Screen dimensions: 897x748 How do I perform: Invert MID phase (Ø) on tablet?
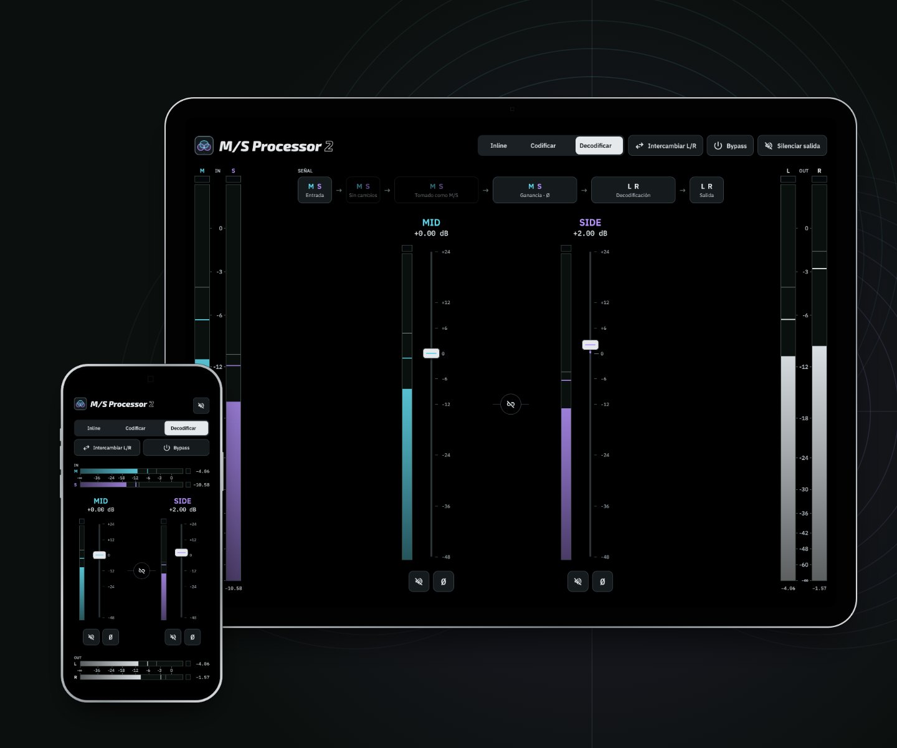[x=444, y=582]
